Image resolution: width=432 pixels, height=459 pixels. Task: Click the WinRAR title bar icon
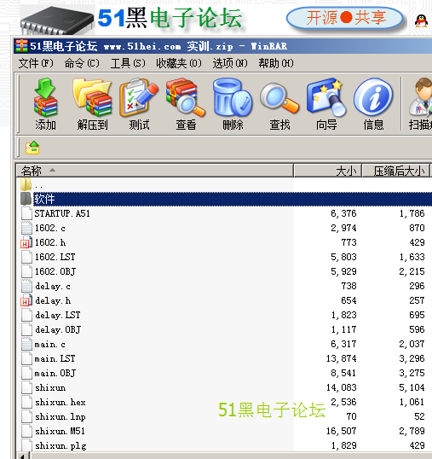[21, 46]
